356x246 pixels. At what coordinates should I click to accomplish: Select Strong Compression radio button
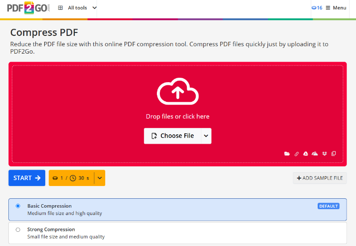18,230
